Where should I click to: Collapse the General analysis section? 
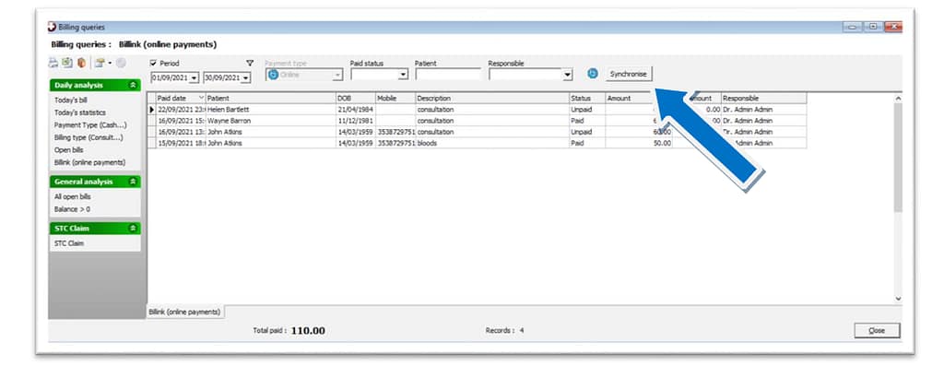(134, 182)
